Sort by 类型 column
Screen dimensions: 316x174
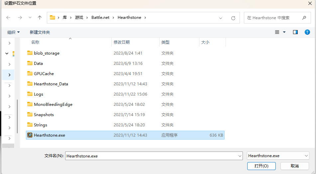pyautogui.click(x=165, y=42)
